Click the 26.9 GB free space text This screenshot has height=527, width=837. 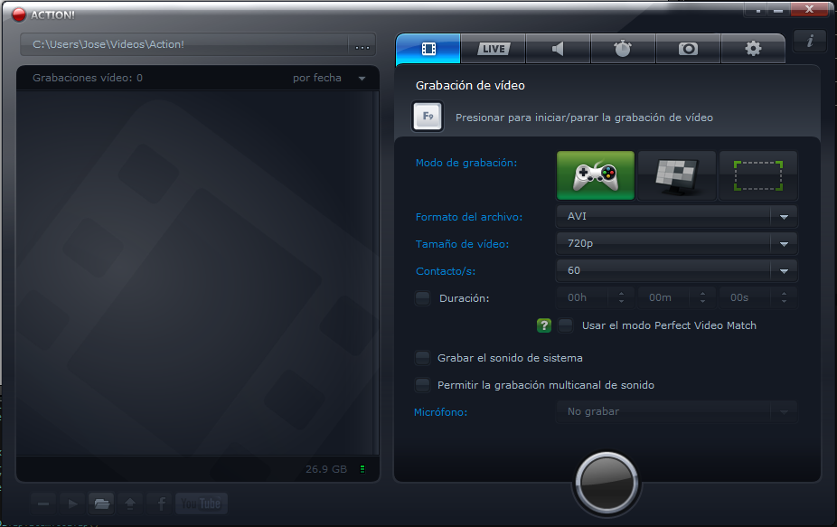[x=326, y=469]
